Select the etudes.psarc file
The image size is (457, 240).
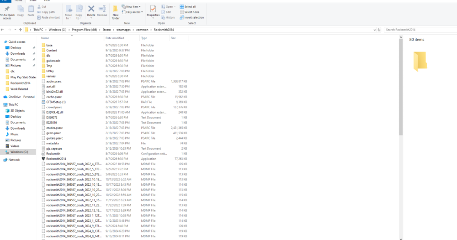pyautogui.click(x=54, y=128)
